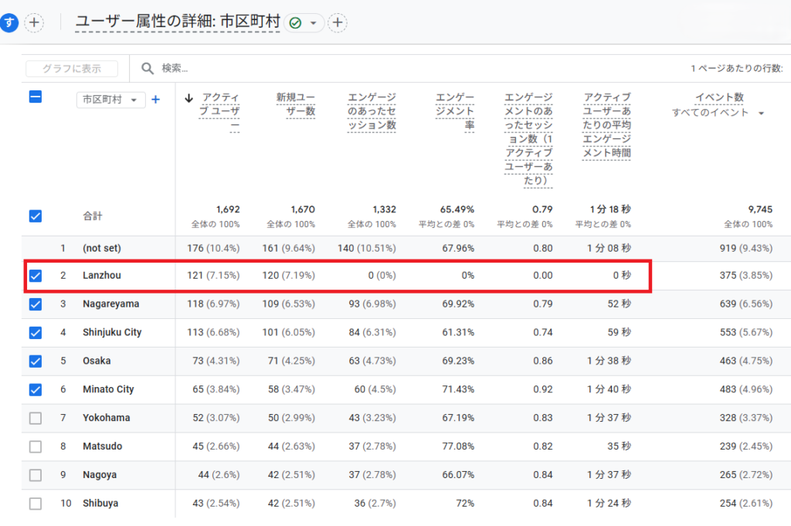Toggle the Shibuya row checkbox
Screen dimensions: 791x526
tap(35, 504)
